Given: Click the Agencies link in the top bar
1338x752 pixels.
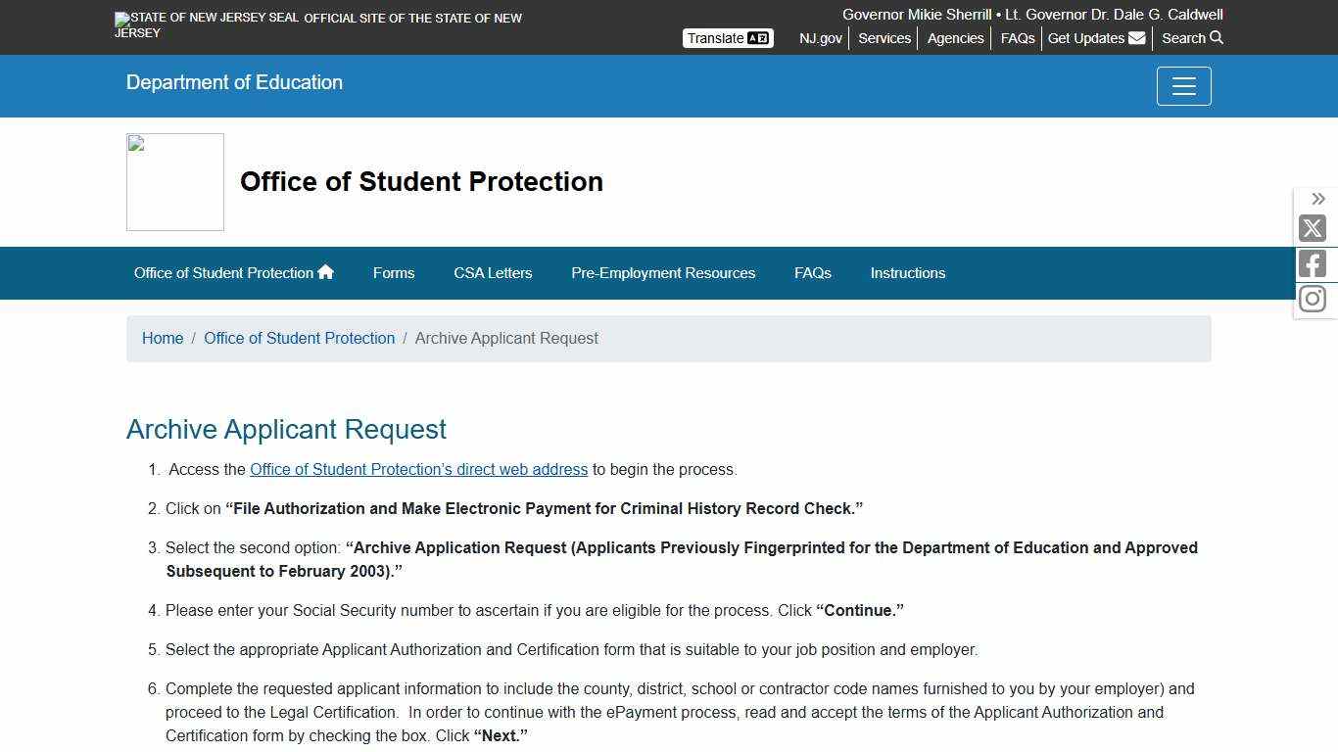Looking at the screenshot, I should point(955,38).
